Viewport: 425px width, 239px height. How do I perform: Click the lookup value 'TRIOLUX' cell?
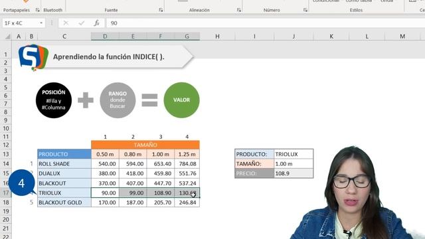[x=294, y=154]
